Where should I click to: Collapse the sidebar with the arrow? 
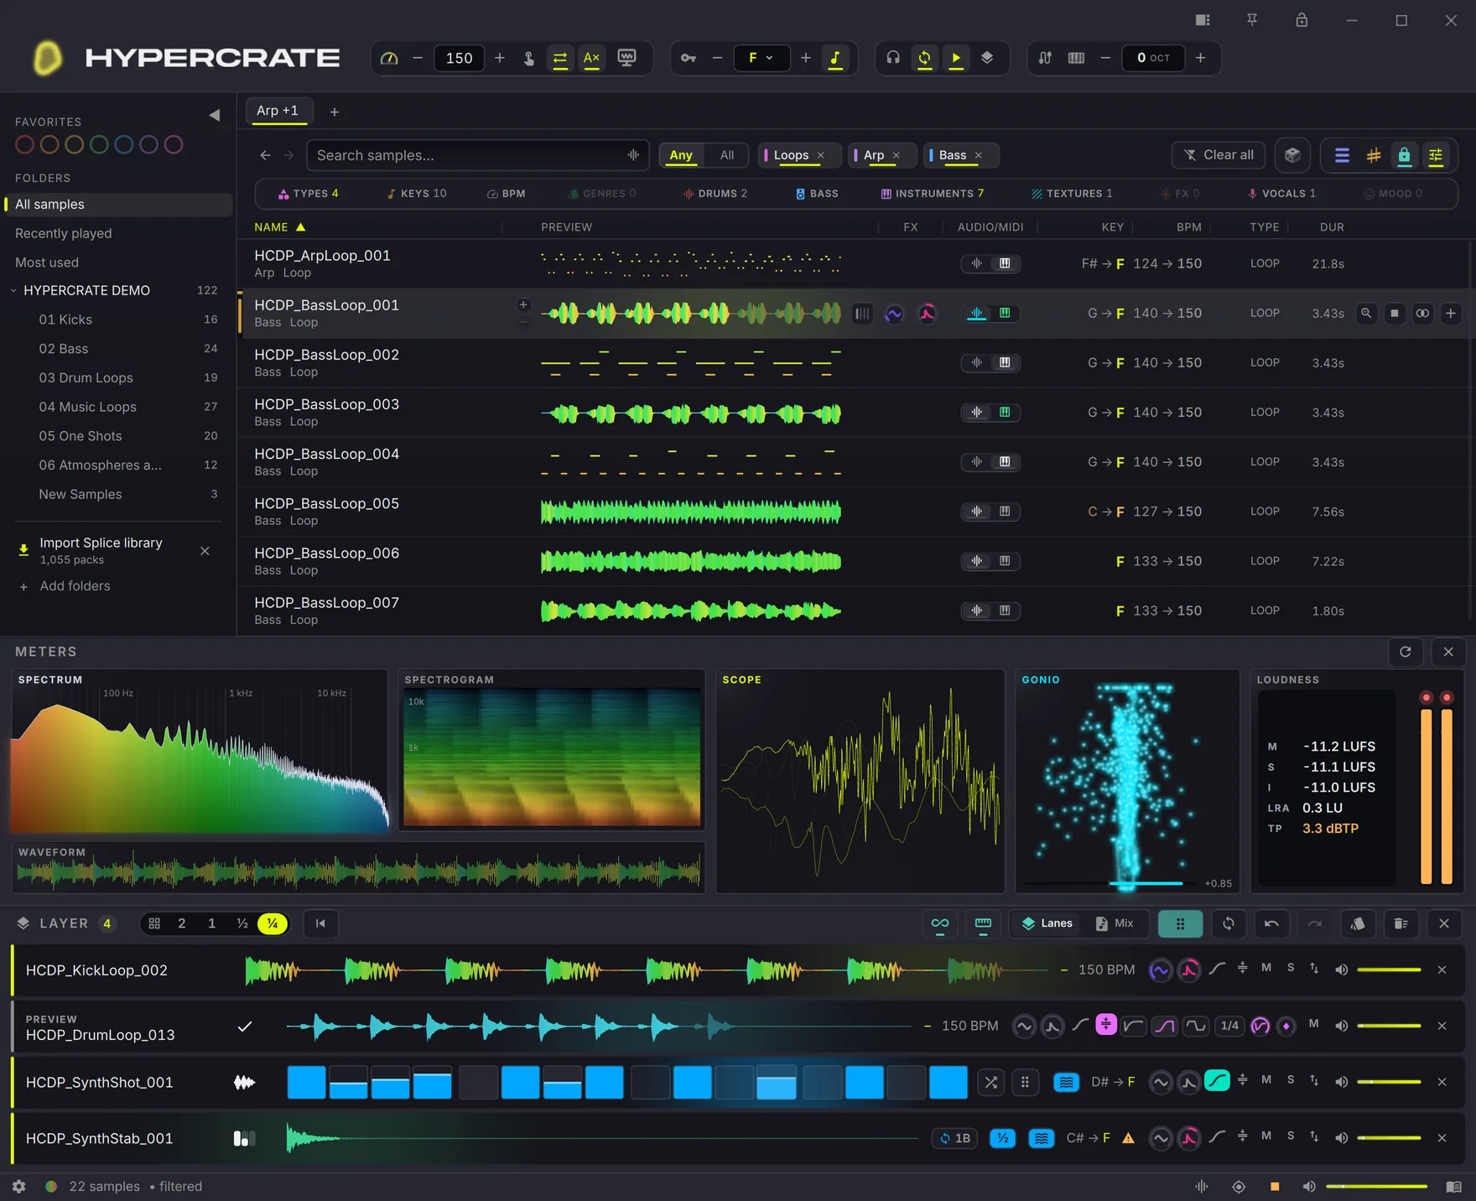click(214, 115)
